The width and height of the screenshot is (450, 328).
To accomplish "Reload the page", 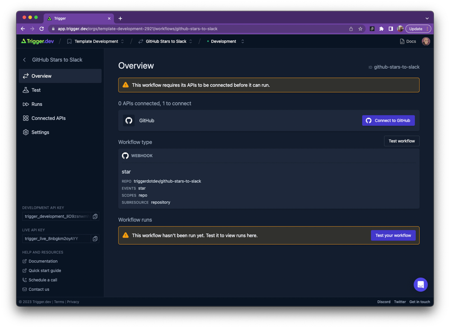I will click(x=41, y=29).
